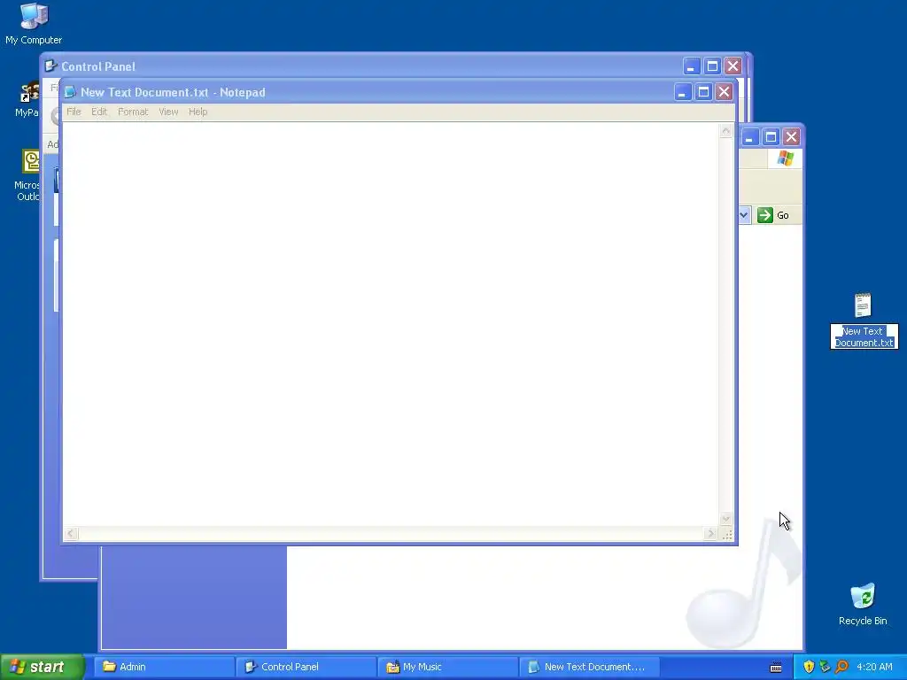Switch to Control Panel from the taskbar
The width and height of the screenshot is (907, 680).
tap(306, 667)
